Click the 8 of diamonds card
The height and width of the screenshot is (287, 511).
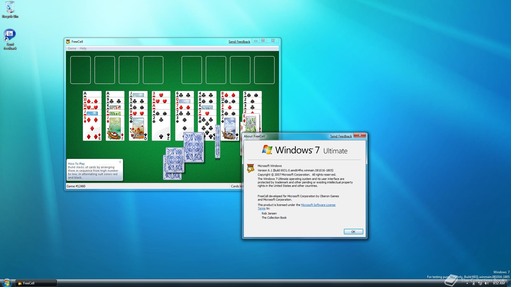pos(230,94)
